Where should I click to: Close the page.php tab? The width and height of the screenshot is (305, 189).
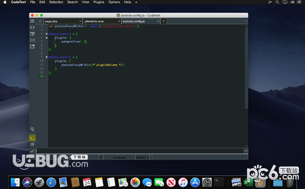80,21
